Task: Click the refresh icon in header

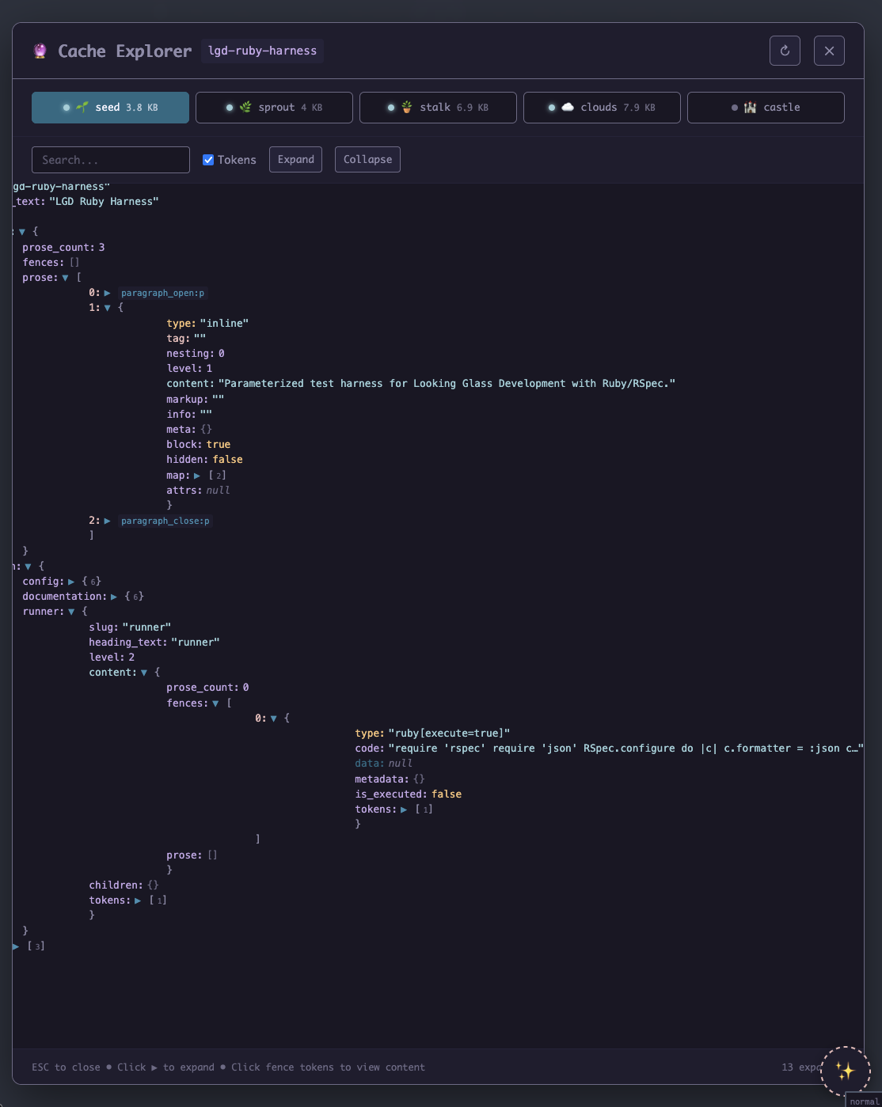Action: click(785, 51)
